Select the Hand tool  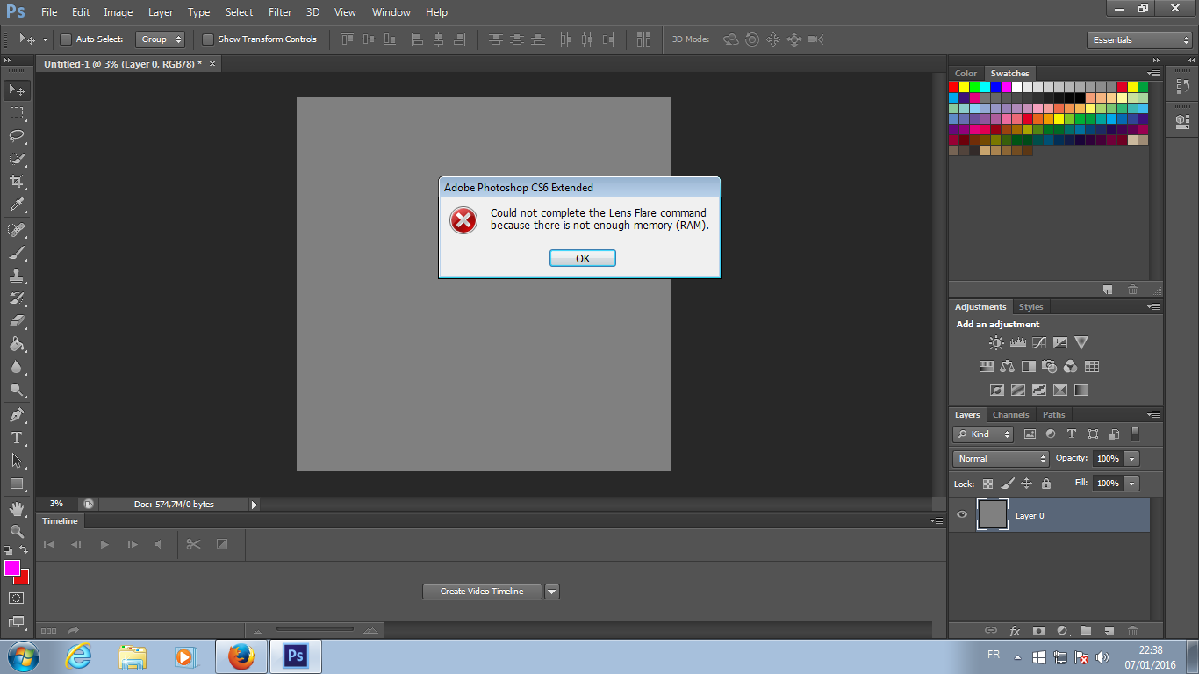pos(17,509)
